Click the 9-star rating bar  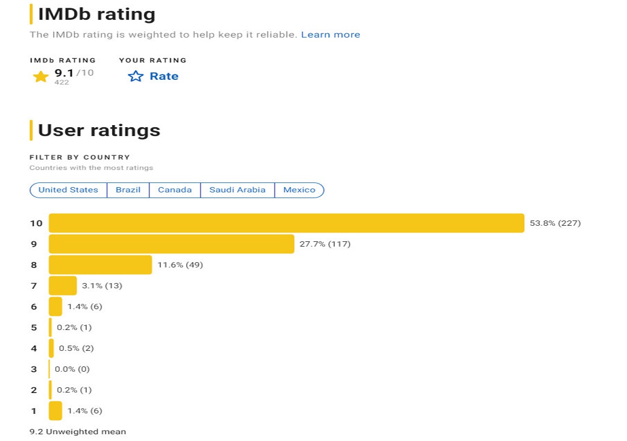172,244
